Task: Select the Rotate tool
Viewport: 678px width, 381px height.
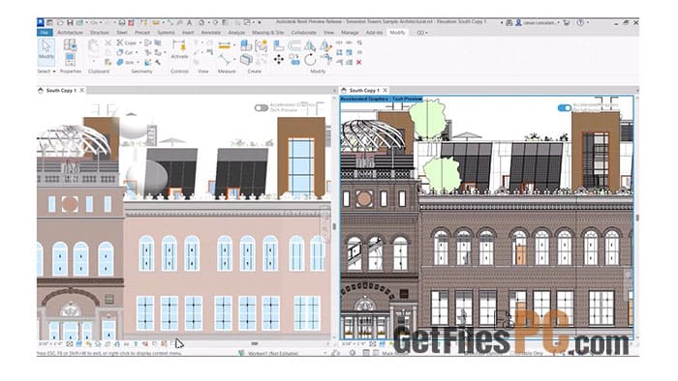Action: [310, 60]
